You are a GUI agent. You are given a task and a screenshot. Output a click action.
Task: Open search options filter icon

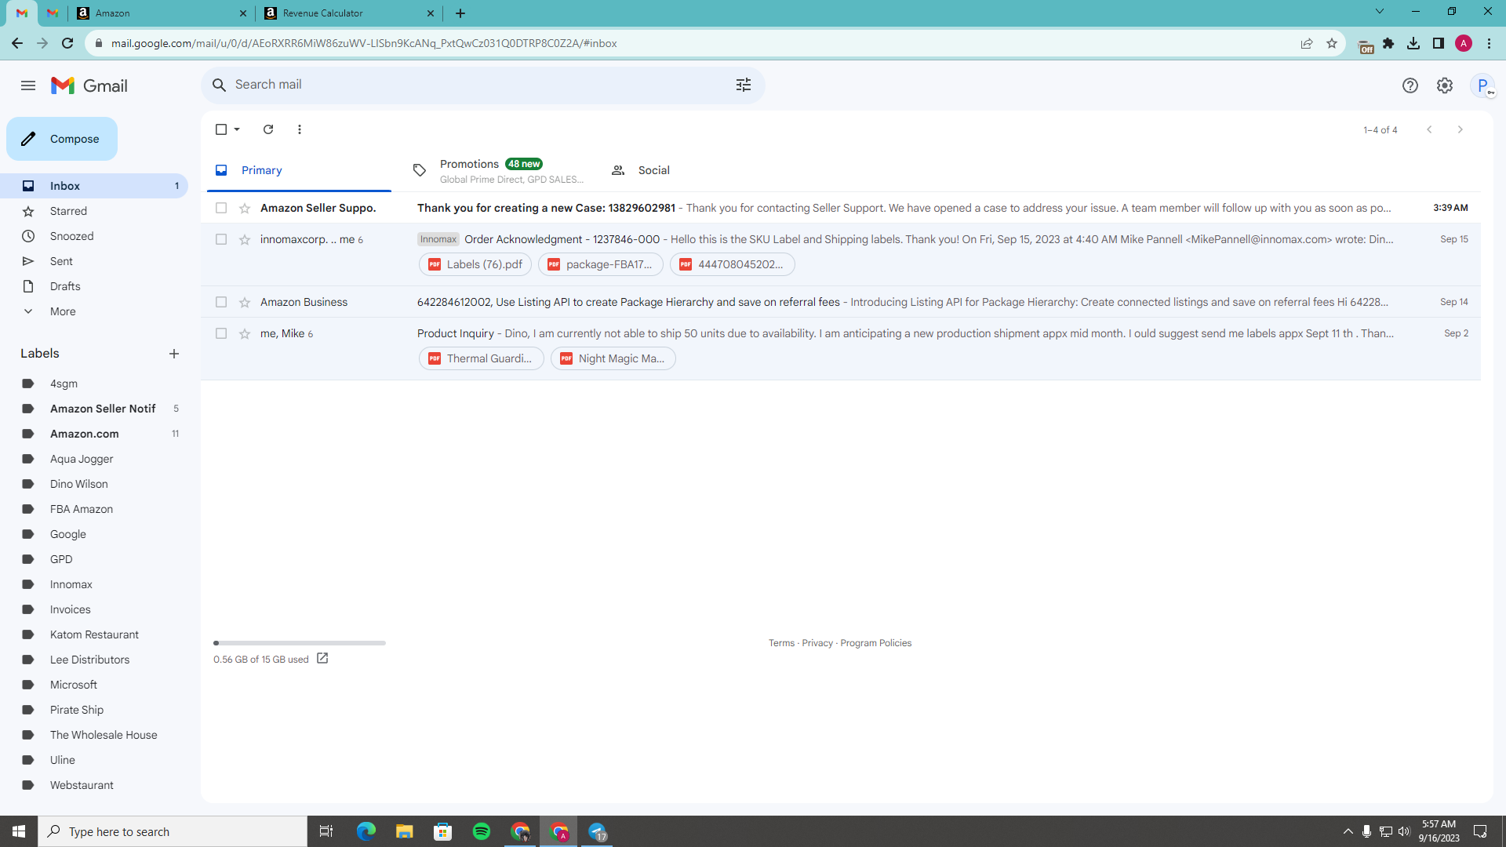point(744,85)
